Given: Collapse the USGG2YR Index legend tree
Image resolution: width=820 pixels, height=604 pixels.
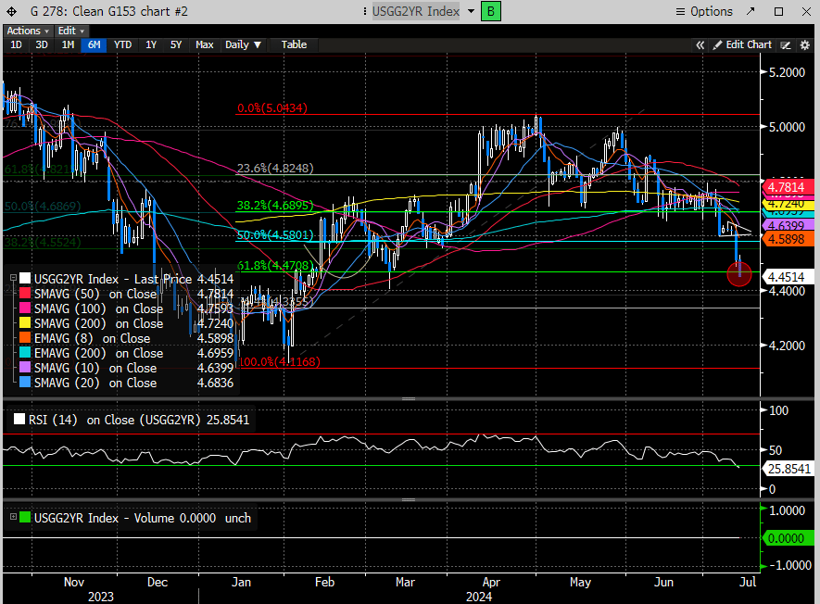Looking at the screenshot, I should click(x=13, y=279).
